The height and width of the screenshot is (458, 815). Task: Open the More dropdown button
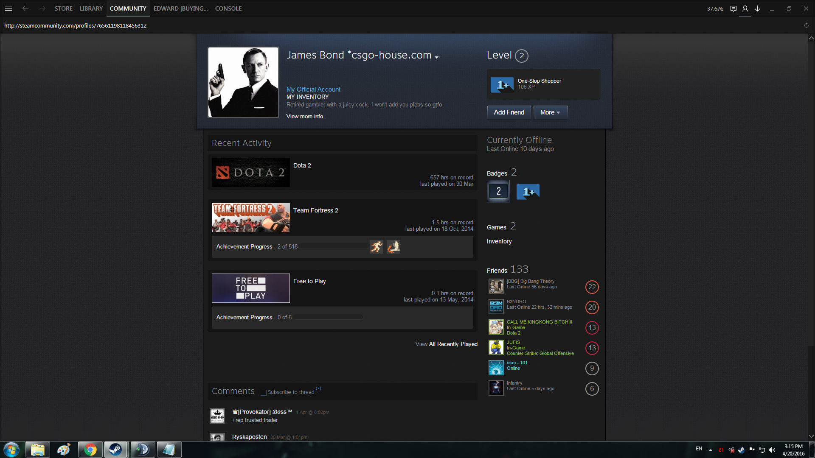(x=550, y=112)
